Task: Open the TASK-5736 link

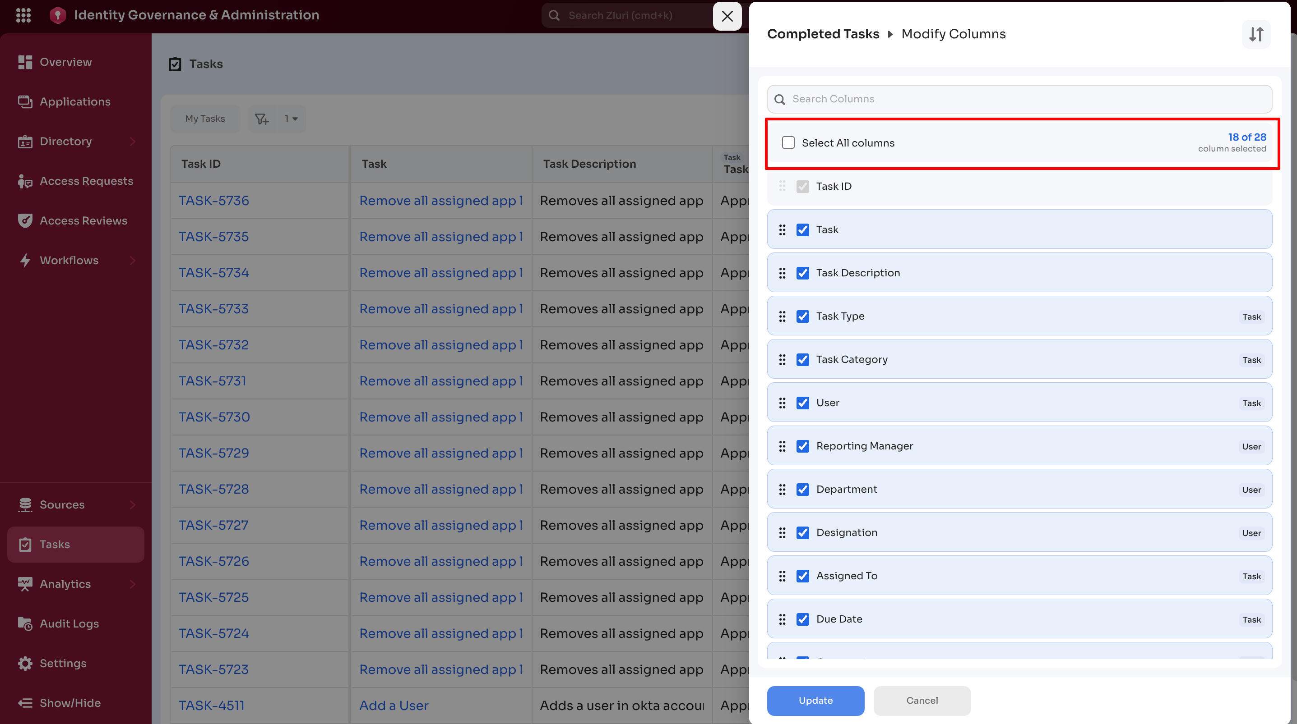Action: (x=213, y=200)
